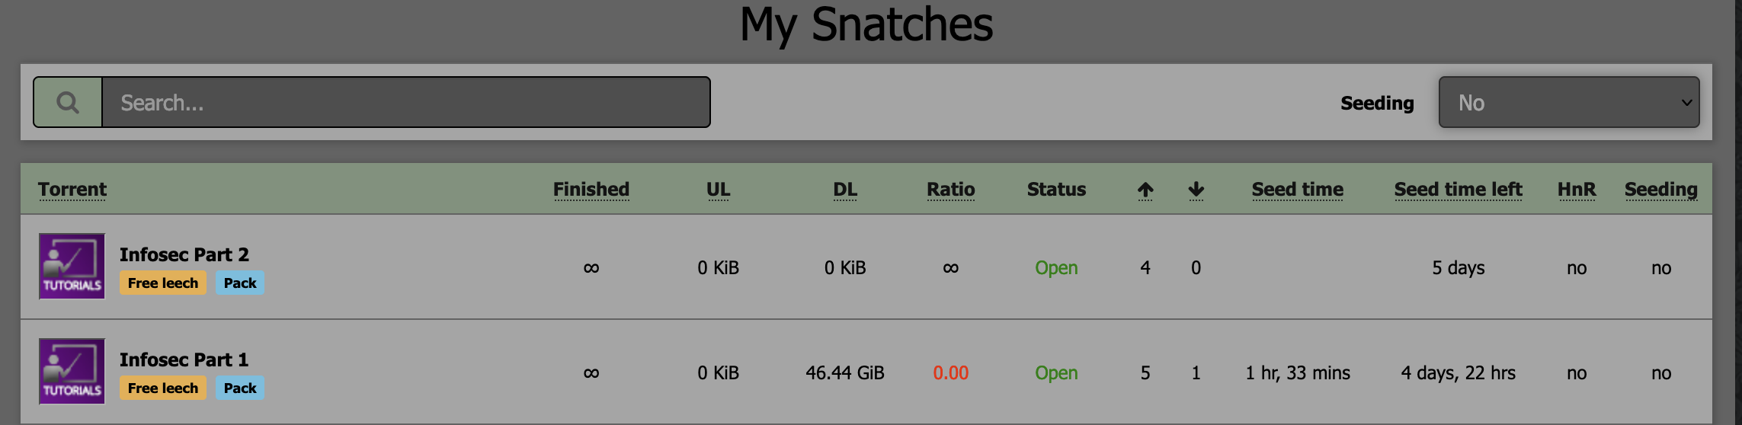Open the Infosec Part 2 torrent link
The width and height of the screenshot is (1742, 425).
point(184,254)
